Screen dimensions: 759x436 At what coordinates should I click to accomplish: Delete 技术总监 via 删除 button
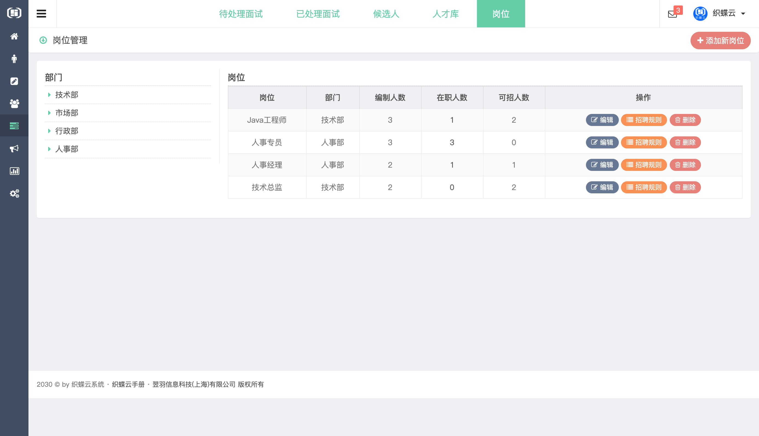click(x=685, y=187)
